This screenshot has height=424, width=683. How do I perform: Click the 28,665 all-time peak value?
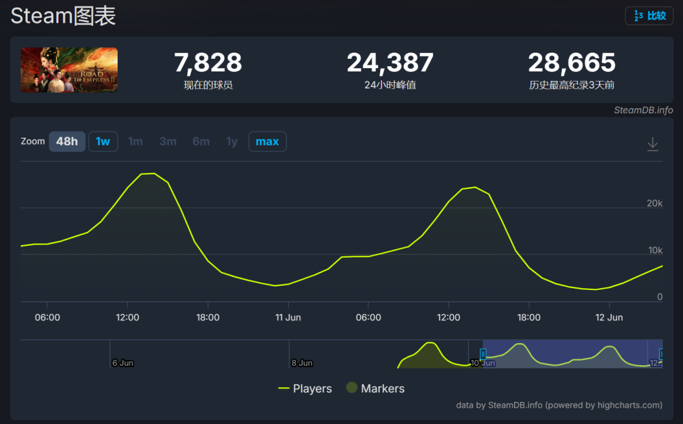[x=572, y=63]
